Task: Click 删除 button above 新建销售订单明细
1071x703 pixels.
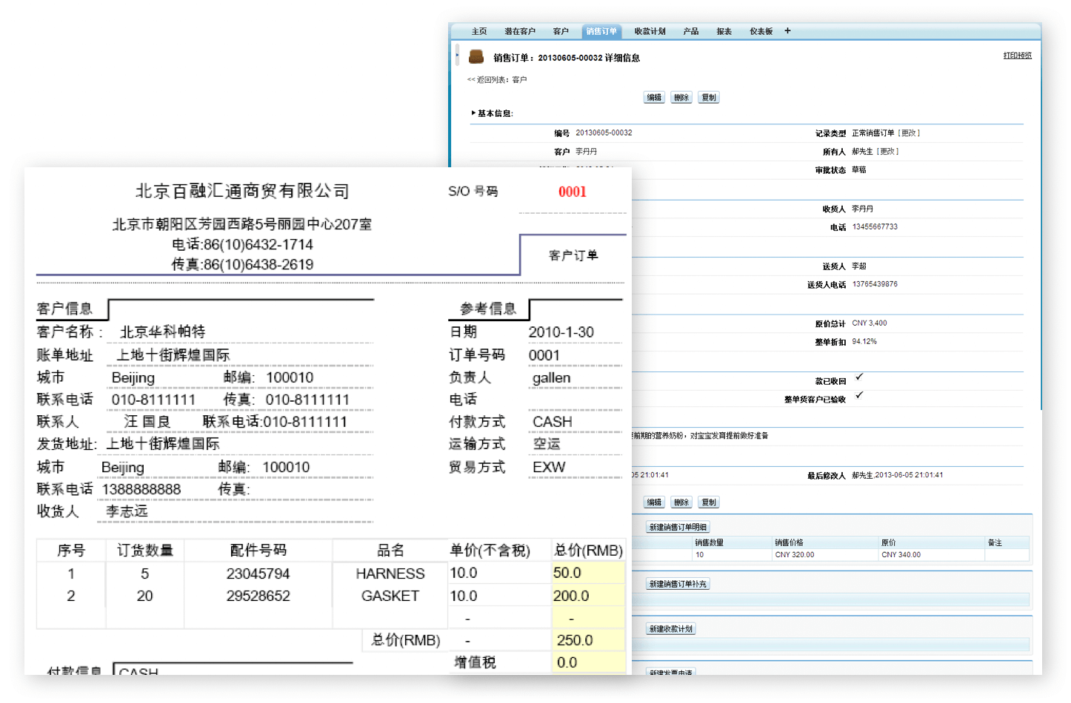Action: pyautogui.click(x=681, y=502)
